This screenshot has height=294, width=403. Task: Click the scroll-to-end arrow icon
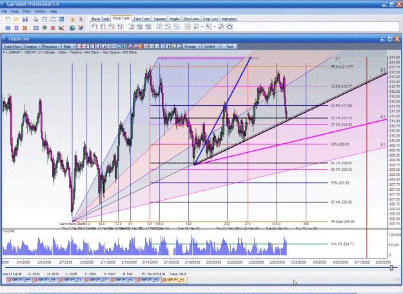click(124, 46)
